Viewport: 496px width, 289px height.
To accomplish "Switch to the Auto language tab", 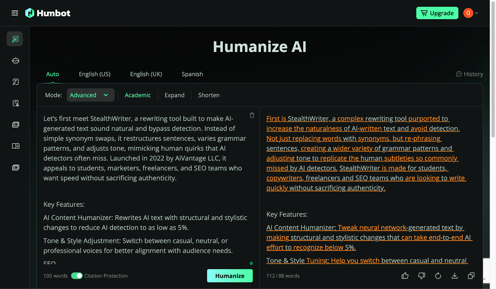I will pos(52,74).
